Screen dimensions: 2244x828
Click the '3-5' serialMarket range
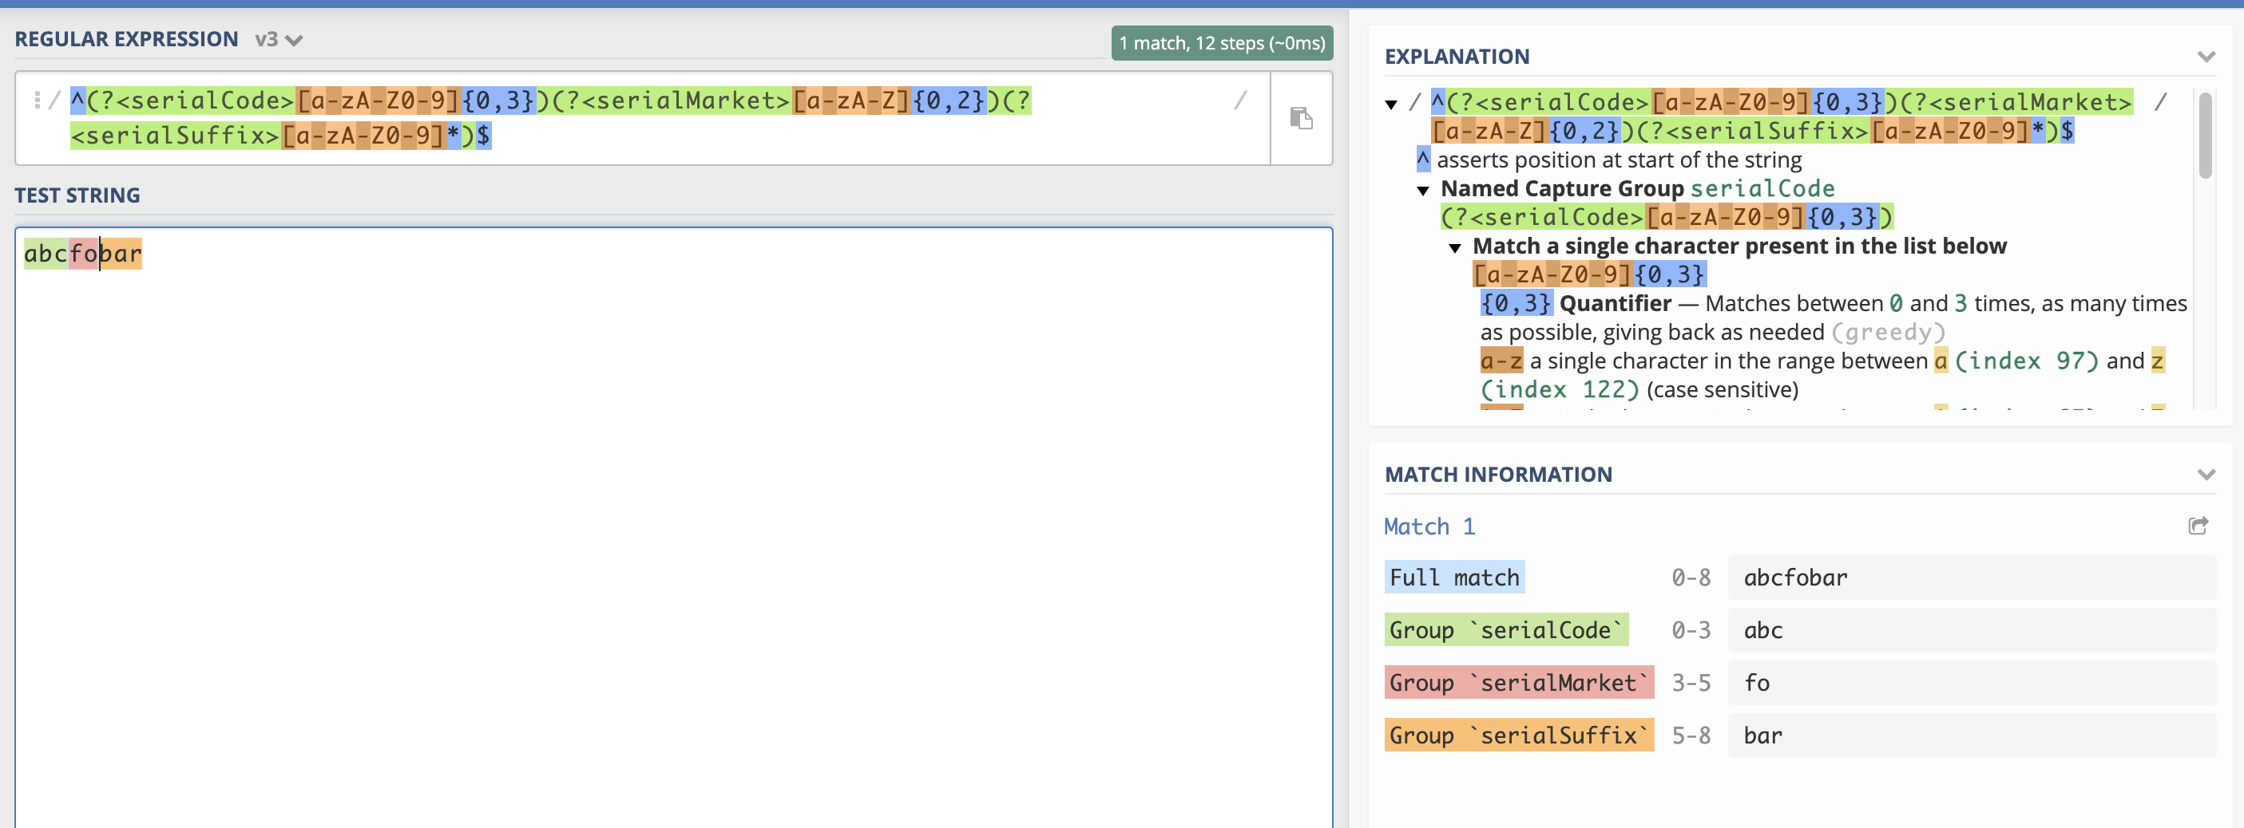(1691, 683)
